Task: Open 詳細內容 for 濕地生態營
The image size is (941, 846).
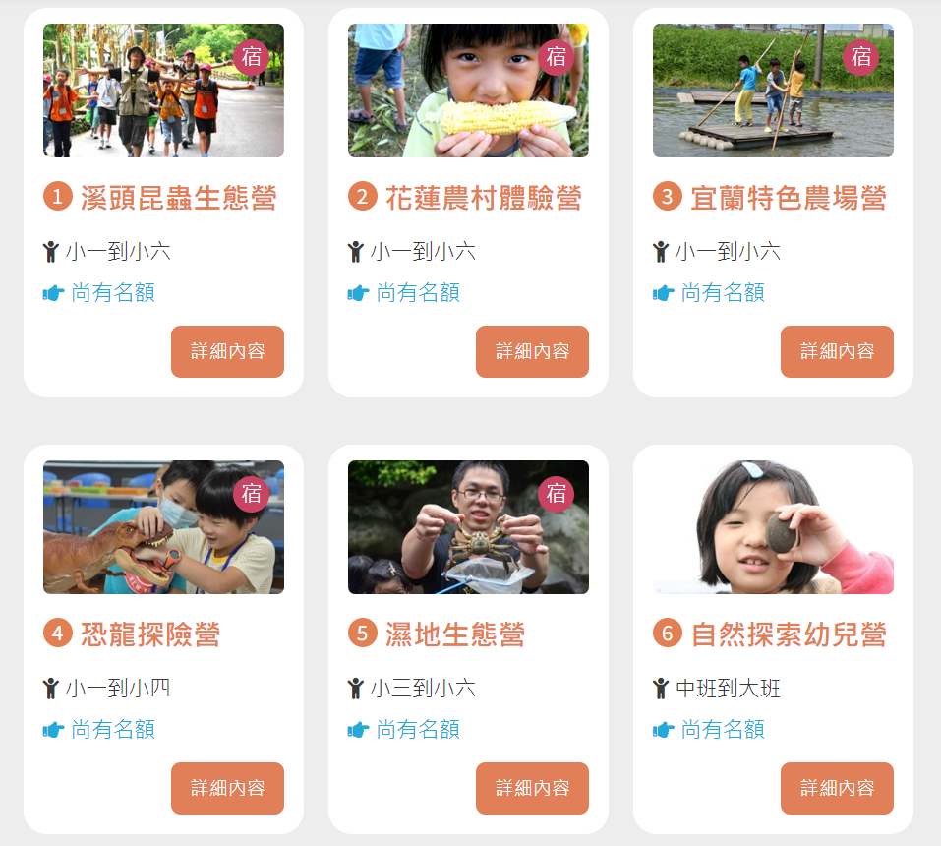Action: 532,788
